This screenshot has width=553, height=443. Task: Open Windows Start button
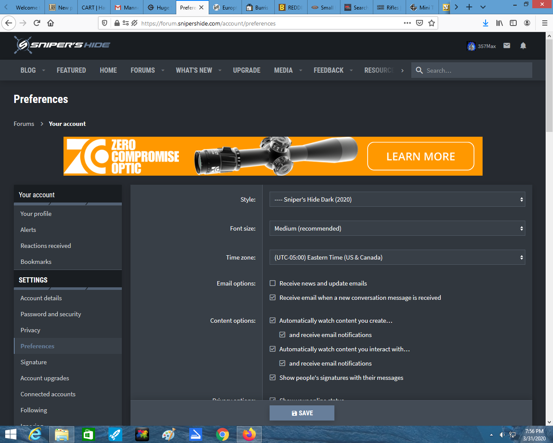(10, 434)
